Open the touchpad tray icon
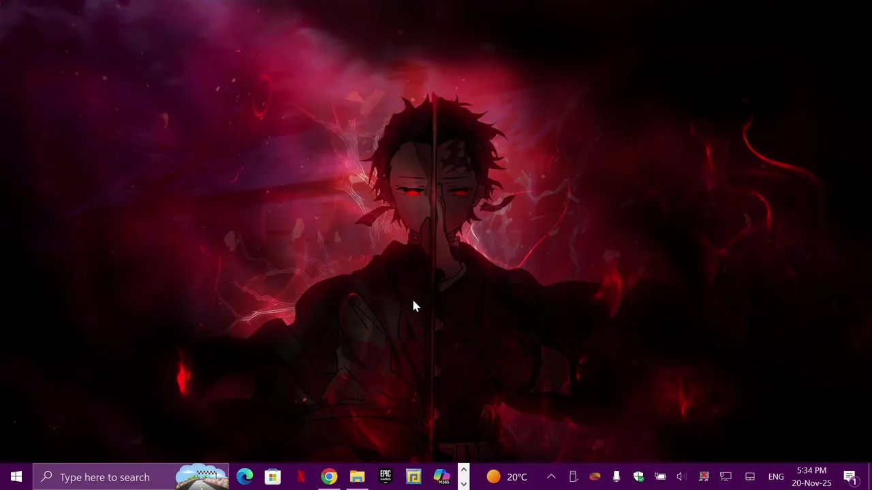This screenshot has height=490, width=872. [x=750, y=477]
